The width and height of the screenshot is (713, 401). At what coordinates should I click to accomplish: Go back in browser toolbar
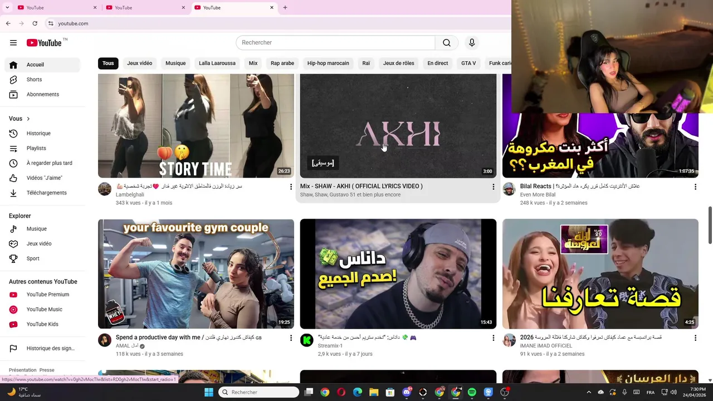coord(8,23)
